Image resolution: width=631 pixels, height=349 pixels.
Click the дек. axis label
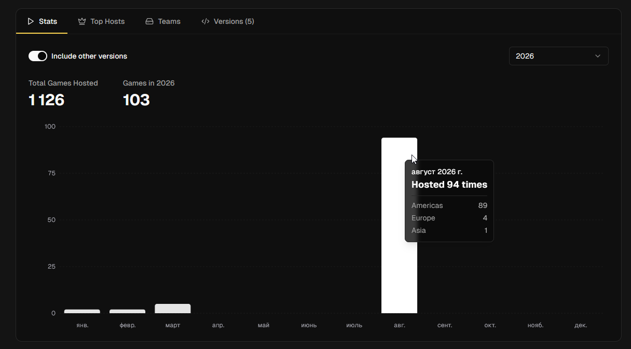click(581, 325)
